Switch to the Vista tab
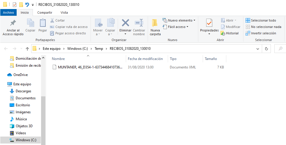The height and width of the screenshot is (145, 286). [x=64, y=13]
